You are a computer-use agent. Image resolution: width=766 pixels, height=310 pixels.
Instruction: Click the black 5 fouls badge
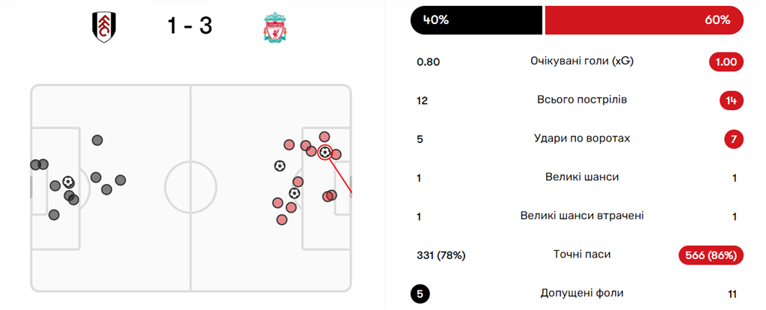(420, 294)
